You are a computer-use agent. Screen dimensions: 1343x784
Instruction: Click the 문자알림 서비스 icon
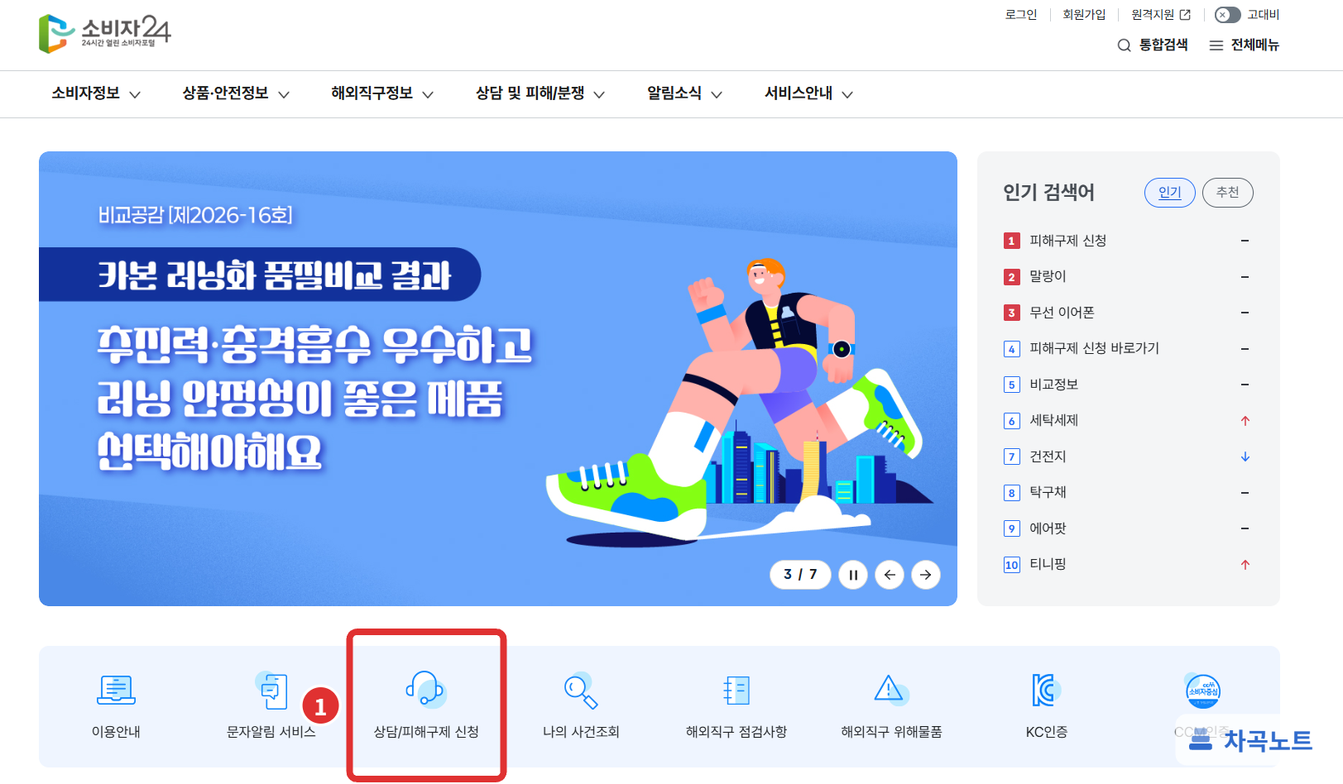pos(271,690)
